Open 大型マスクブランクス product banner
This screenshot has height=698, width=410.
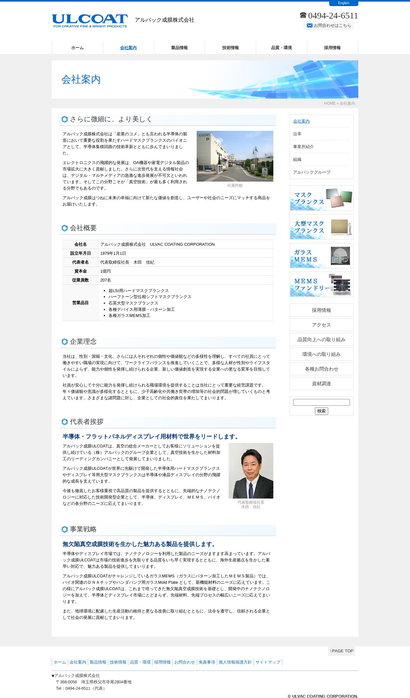322,227
